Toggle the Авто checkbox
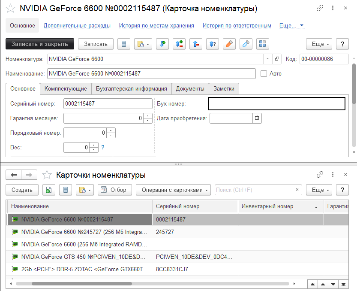The width and height of the screenshot is (357, 291). pyautogui.click(x=264, y=73)
